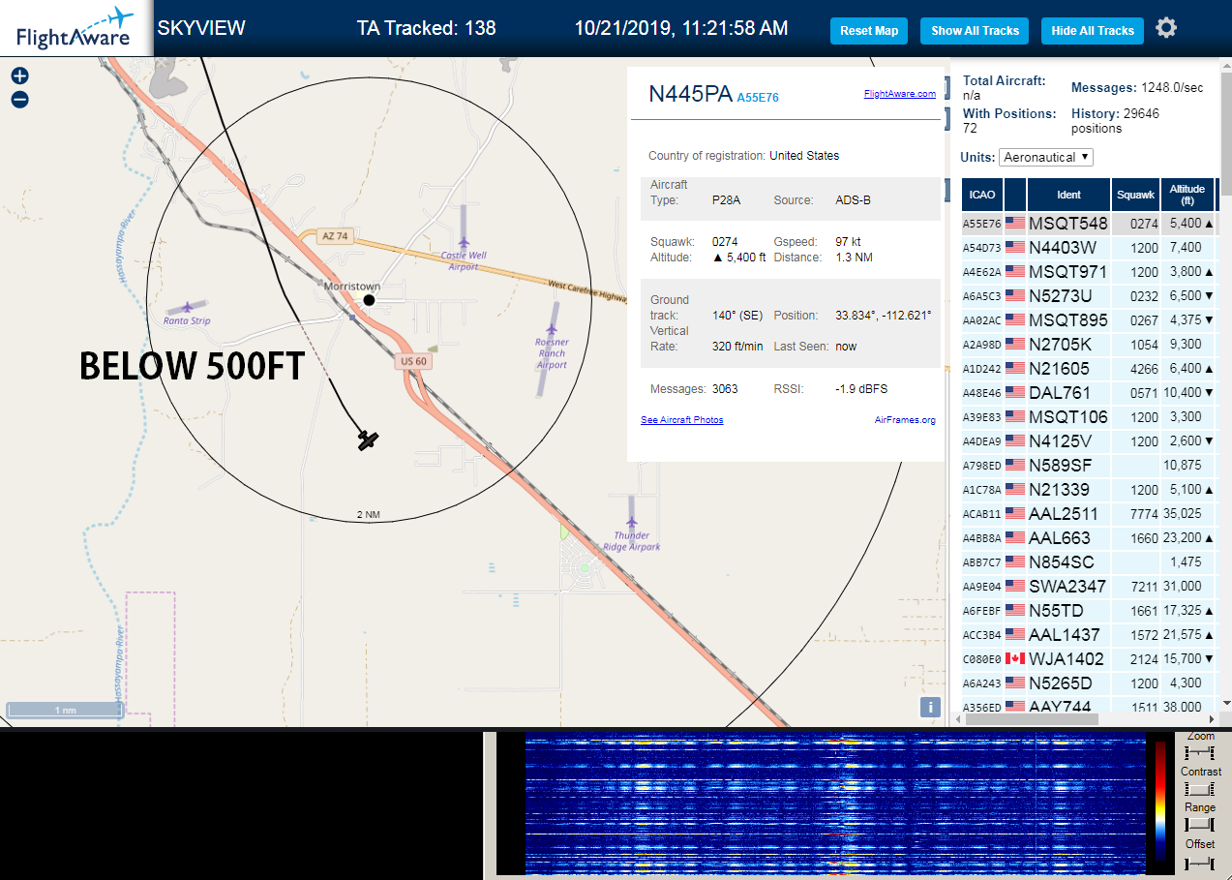Click the black receiver location dot
The width and height of the screenshot is (1232, 880).
(x=369, y=300)
